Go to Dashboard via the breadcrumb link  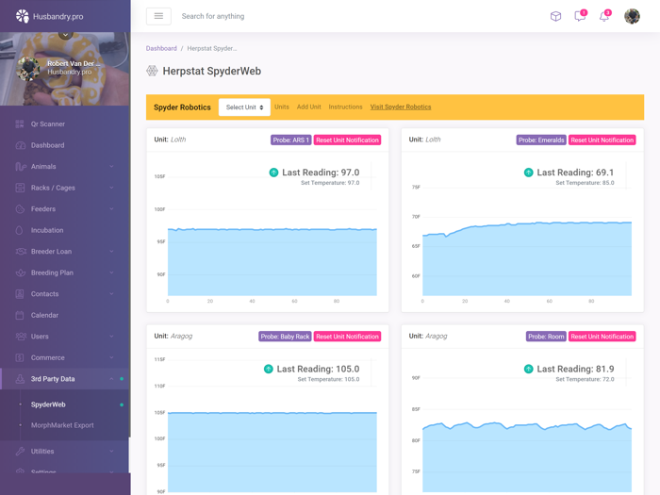(x=161, y=48)
